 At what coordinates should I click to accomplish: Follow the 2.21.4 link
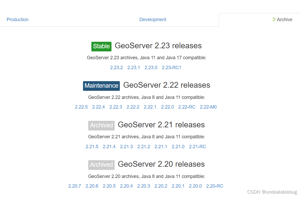coord(109,147)
